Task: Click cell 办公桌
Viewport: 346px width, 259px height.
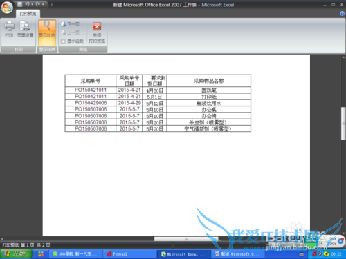Action: 209,109
